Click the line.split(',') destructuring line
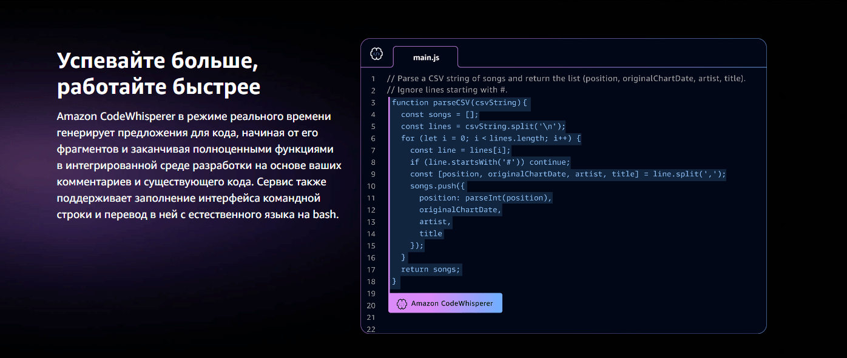Image resolution: width=847 pixels, height=358 pixels. click(567, 174)
